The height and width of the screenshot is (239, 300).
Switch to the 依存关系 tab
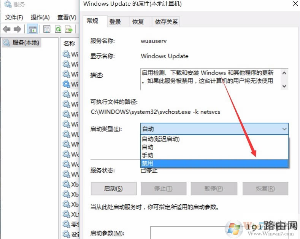click(x=166, y=22)
